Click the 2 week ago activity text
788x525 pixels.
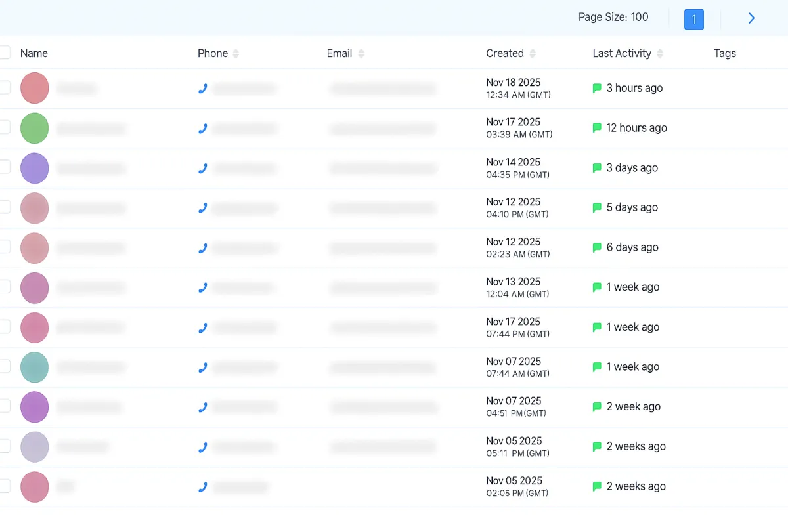pos(634,407)
